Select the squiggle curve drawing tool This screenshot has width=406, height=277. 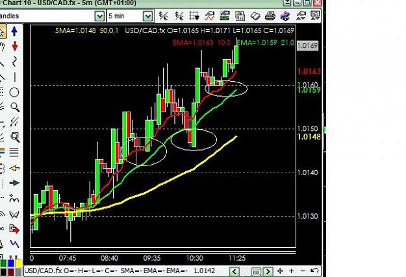click(x=14, y=62)
